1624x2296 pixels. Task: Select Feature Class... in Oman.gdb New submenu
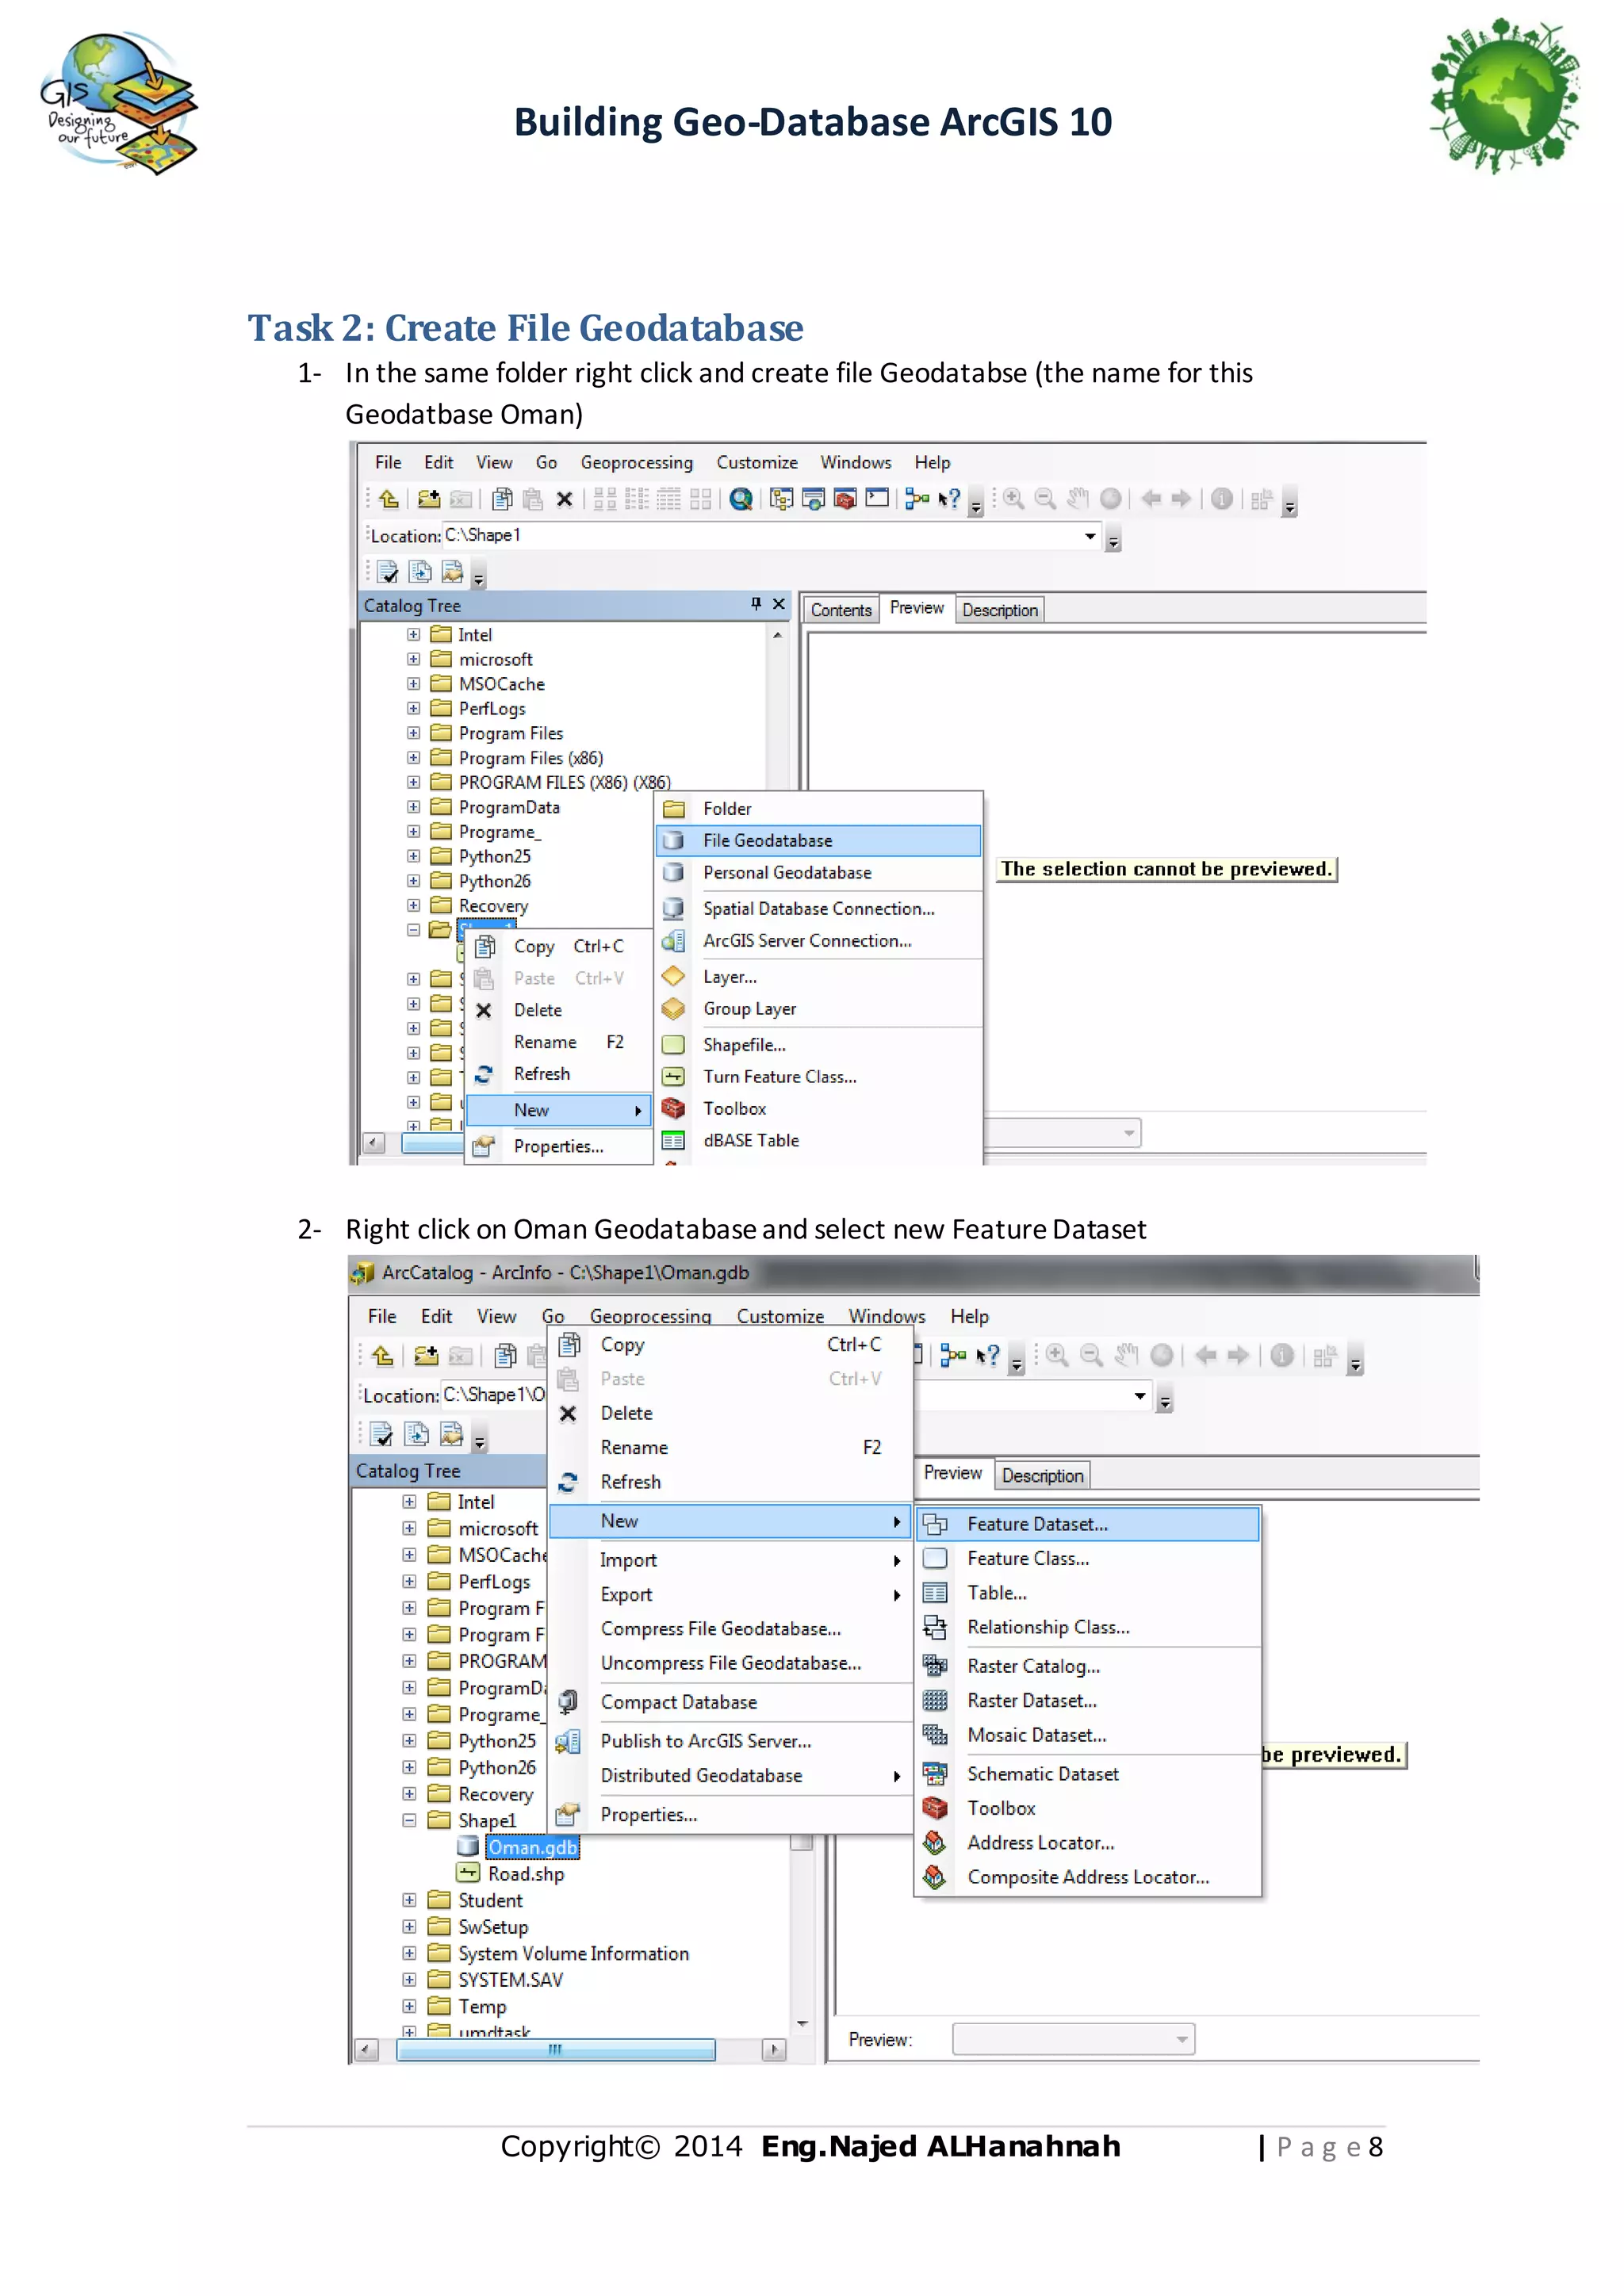coord(1088,1559)
